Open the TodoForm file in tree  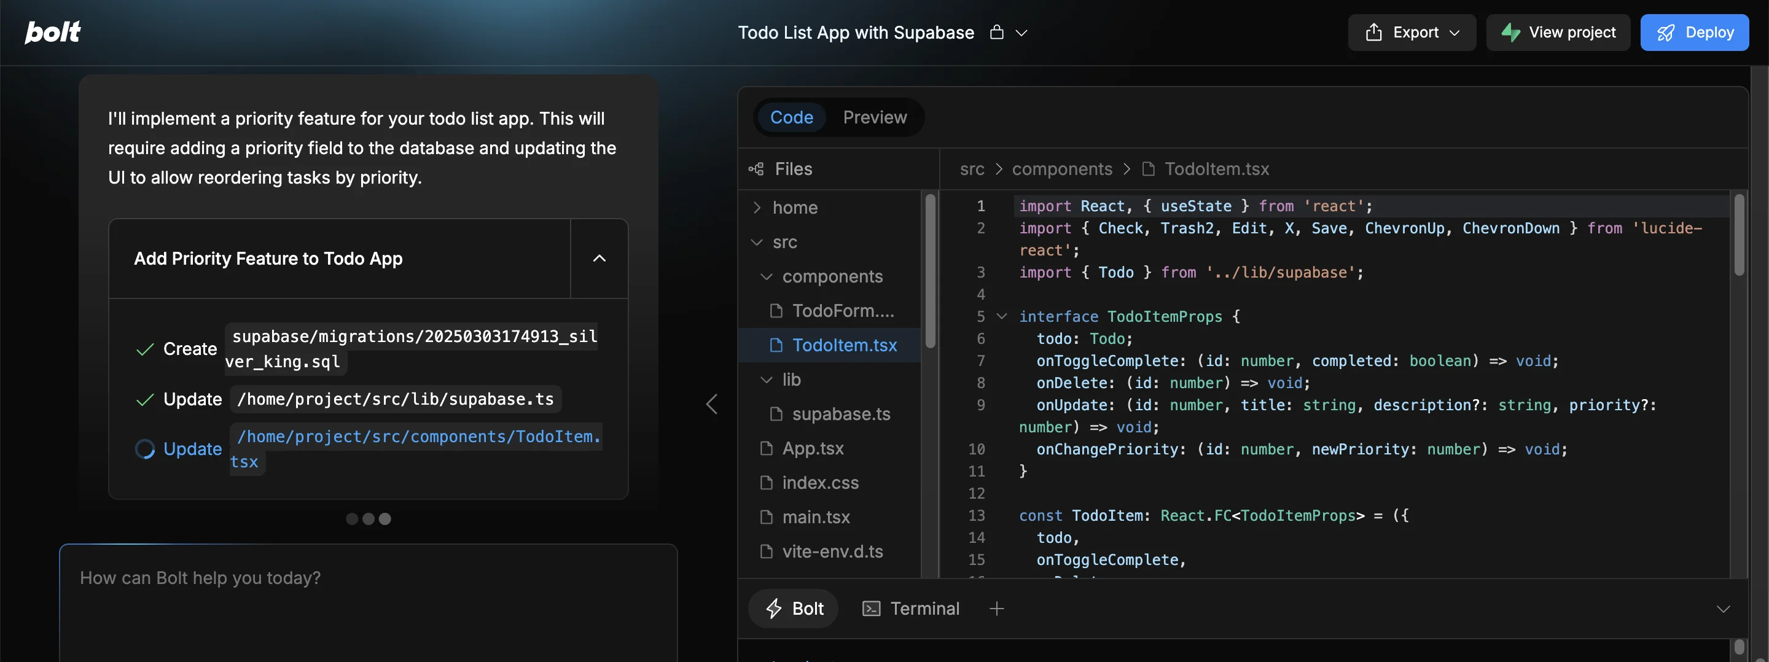tap(830, 310)
